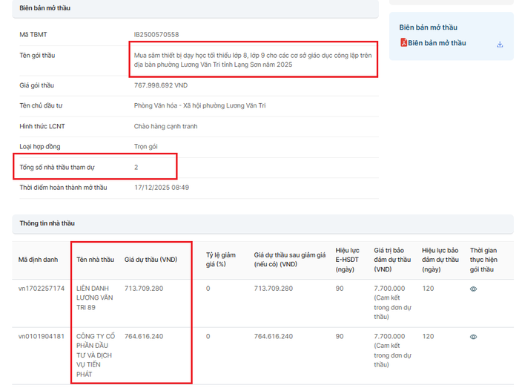View details eye icon for LIÊN DANH LƯƠNG VĂN TRI 89
The width and height of the screenshot is (519, 388).
pos(474,289)
